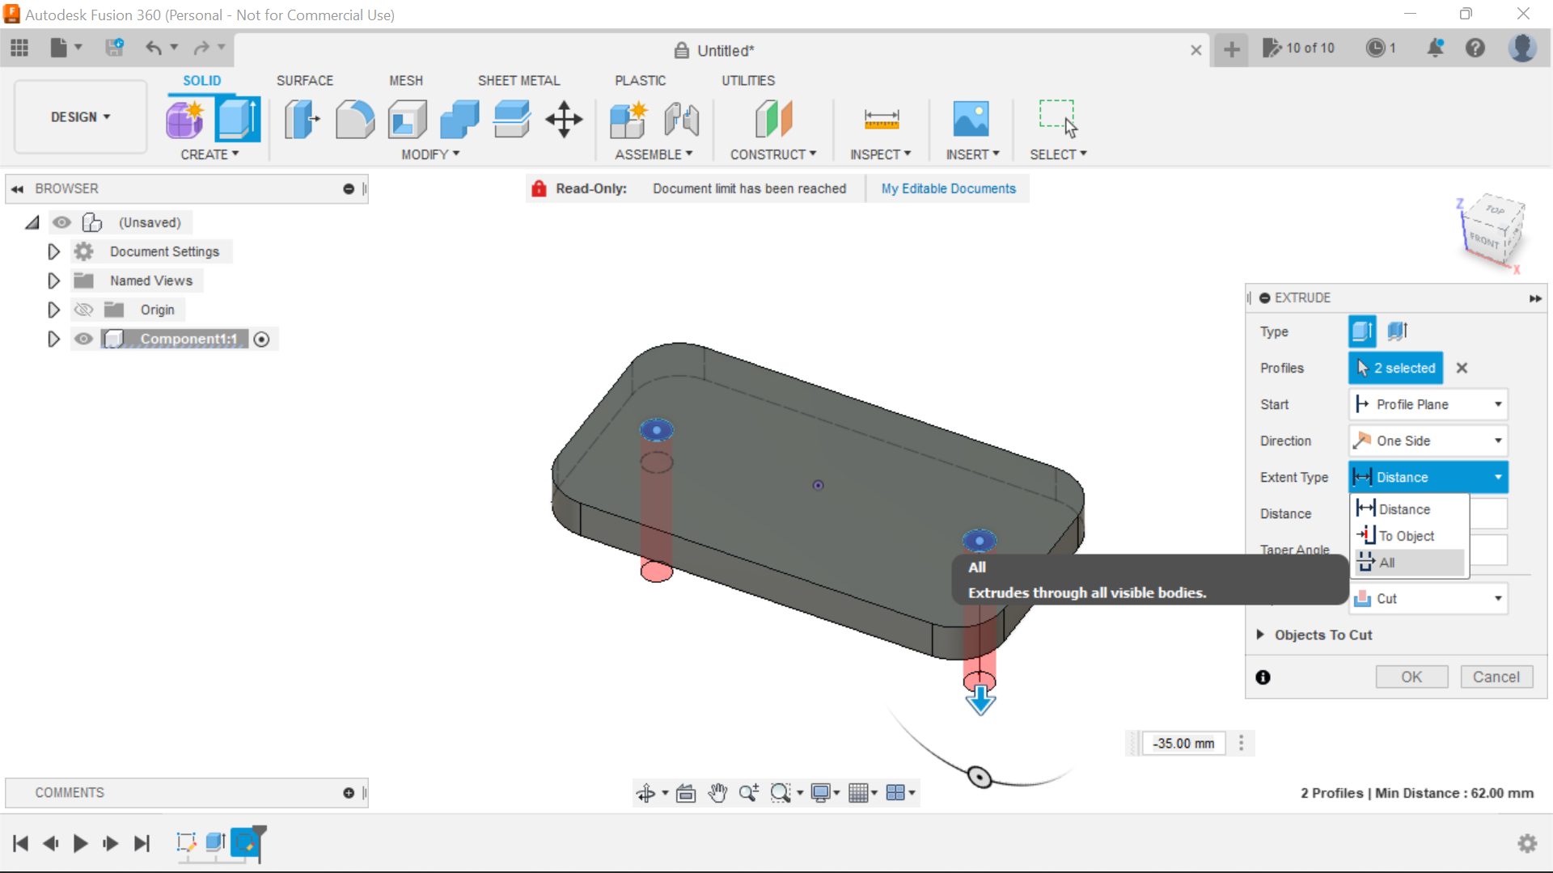
Task: Select the Sheet Metal tab
Action: (x=518, y=80)
